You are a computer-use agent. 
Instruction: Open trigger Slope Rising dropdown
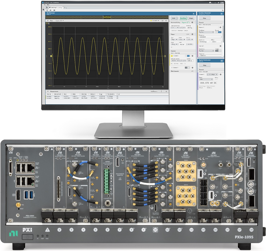click(174, 44)
